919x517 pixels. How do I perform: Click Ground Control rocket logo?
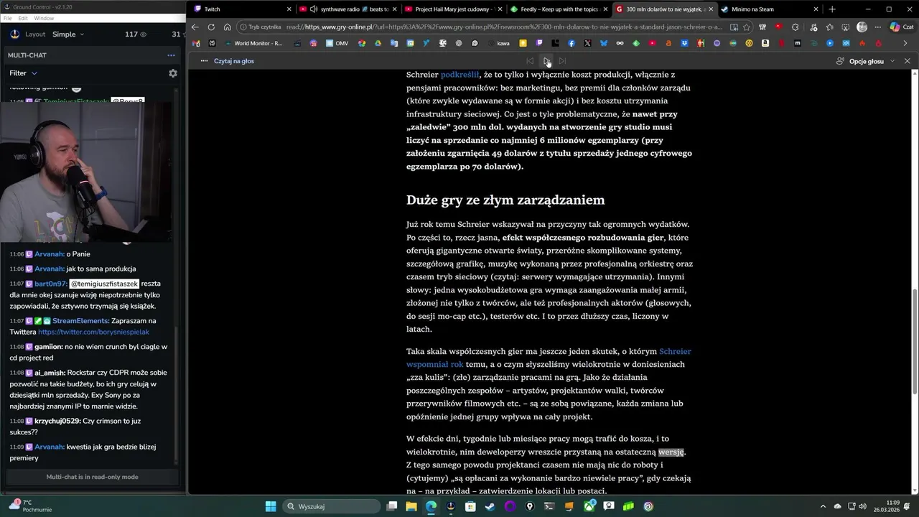tap(14, 34)
